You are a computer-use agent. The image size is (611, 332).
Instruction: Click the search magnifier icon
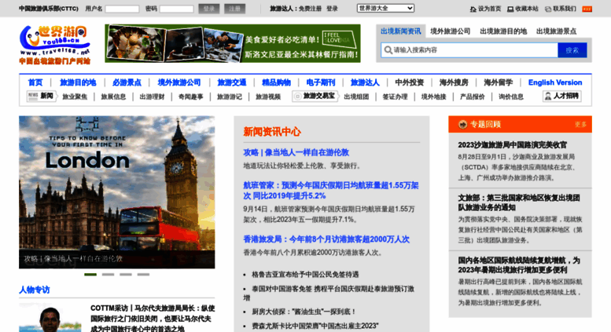[388, 50]
